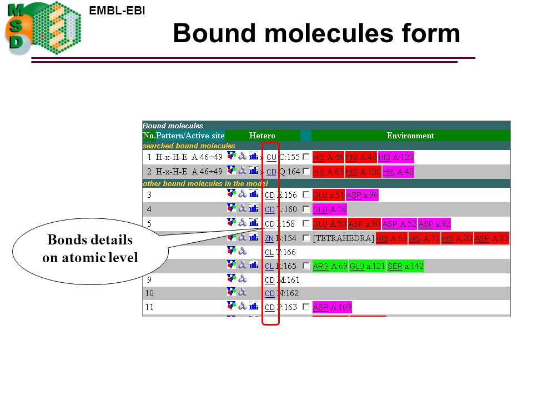Open the bar chart icon for CD L:160
Screen dimensions: 533x400
pos(254,208)
